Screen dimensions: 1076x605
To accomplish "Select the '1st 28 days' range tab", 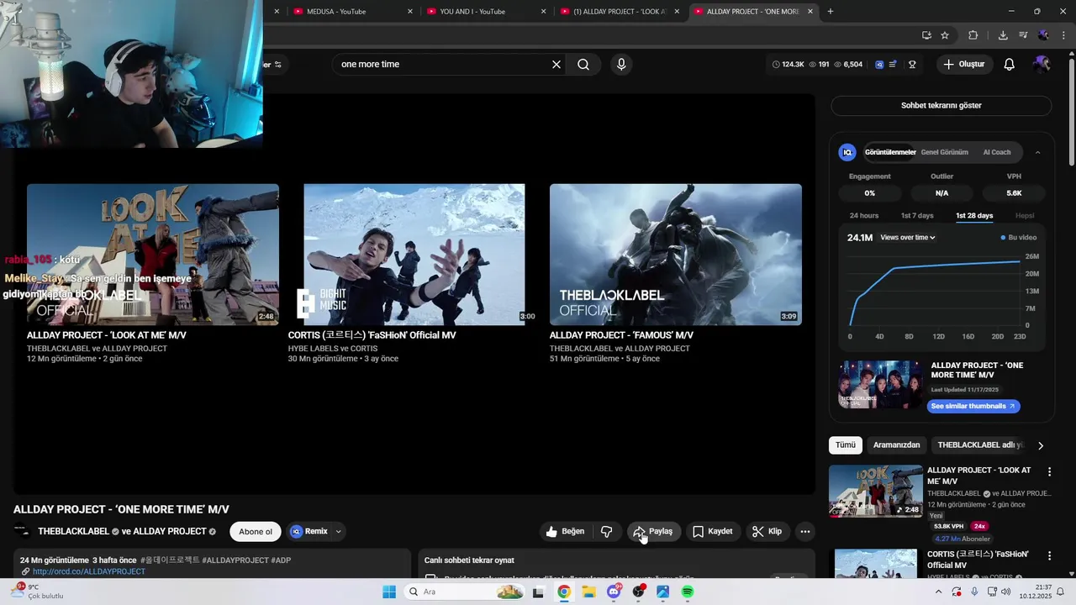I will [974, 216].
